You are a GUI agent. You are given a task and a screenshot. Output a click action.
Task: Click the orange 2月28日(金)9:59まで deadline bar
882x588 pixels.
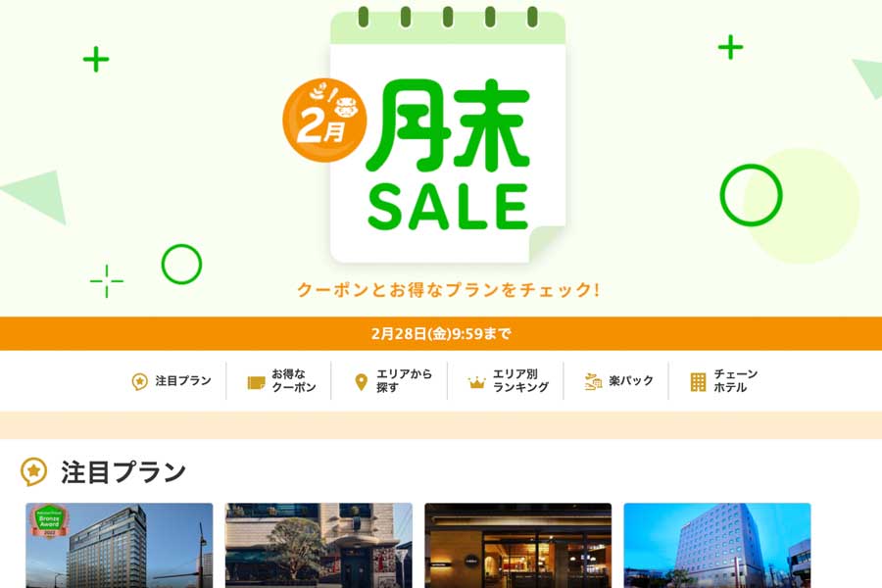pos(441,333)
